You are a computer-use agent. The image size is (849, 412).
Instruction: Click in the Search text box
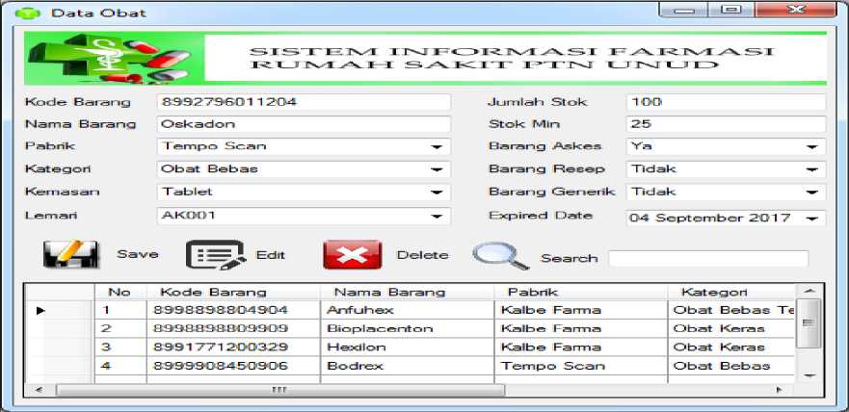pyautogui.click(x=707, y=258)
